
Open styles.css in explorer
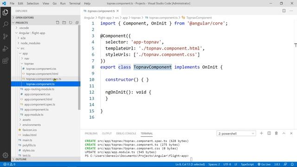(x=28, y=150)
